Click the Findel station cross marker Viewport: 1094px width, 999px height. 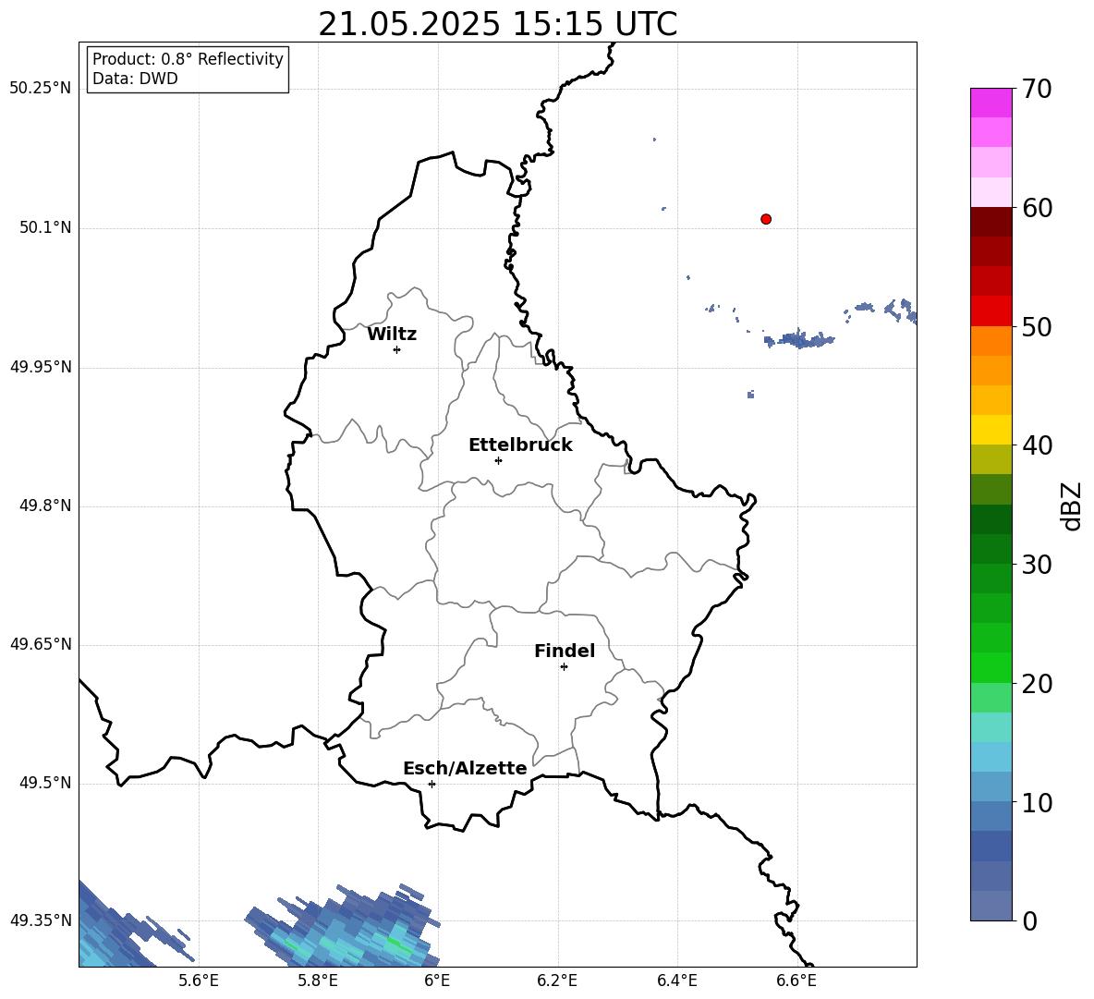pyautogui.click(x=564, y=667)
